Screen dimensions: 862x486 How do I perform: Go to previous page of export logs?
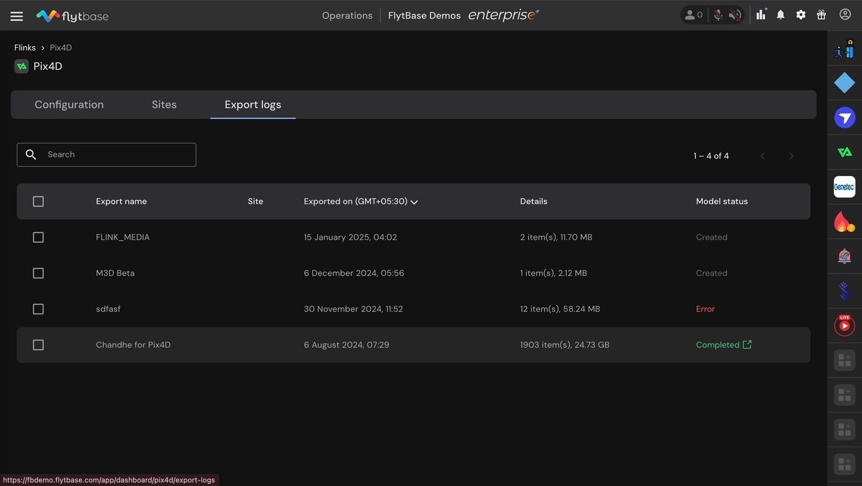(x=762, y=156)
